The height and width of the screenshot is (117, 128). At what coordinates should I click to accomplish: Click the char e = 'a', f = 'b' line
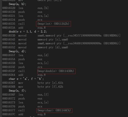tap(26, 79)
